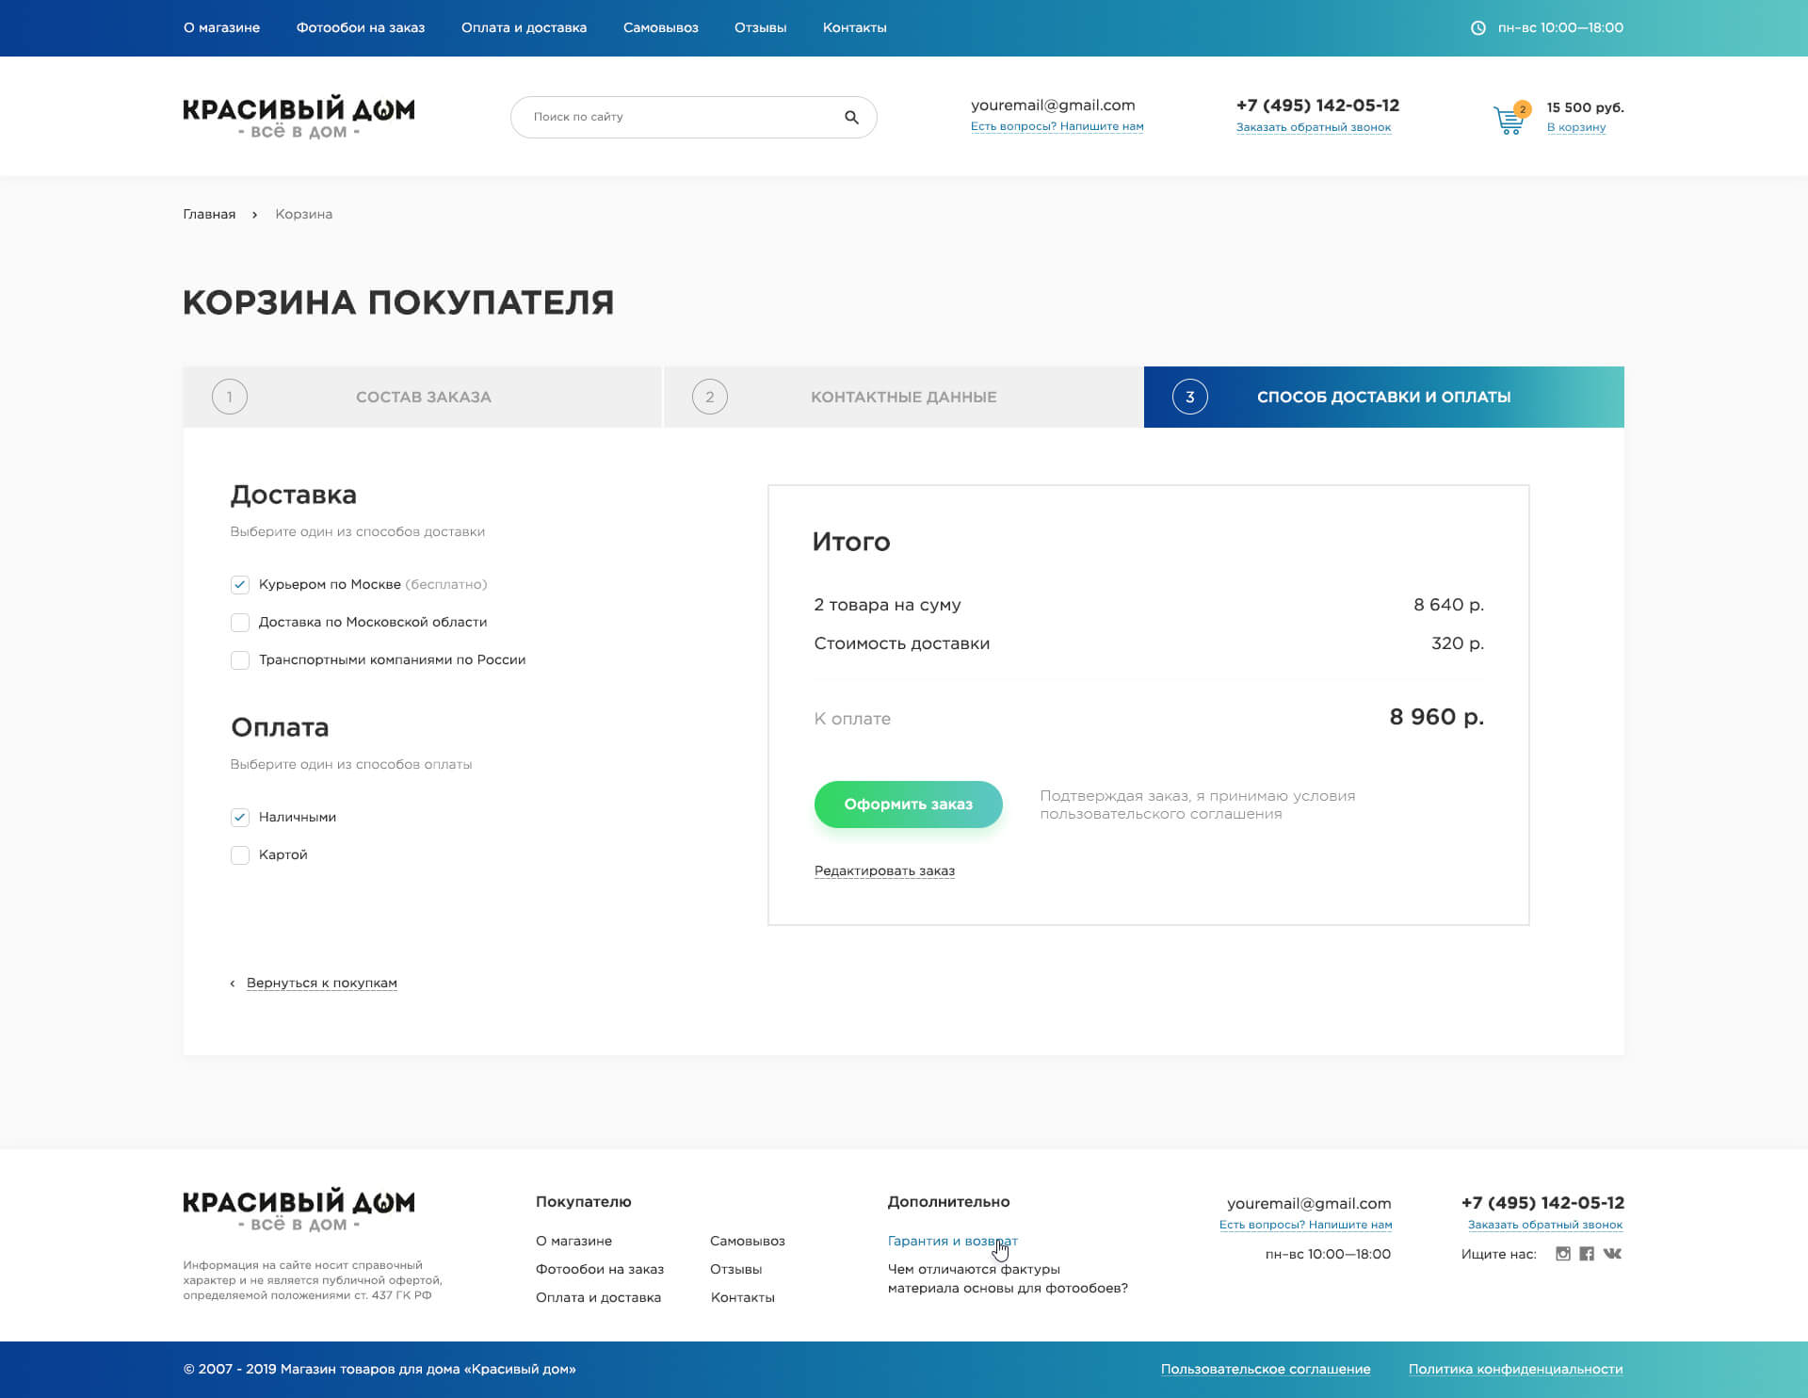Click the Оформить заказ button
1808x1398 pixels.
(x=908, y=805)
